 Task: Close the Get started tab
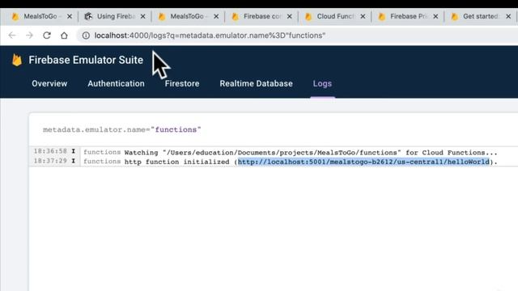(508, 16)
